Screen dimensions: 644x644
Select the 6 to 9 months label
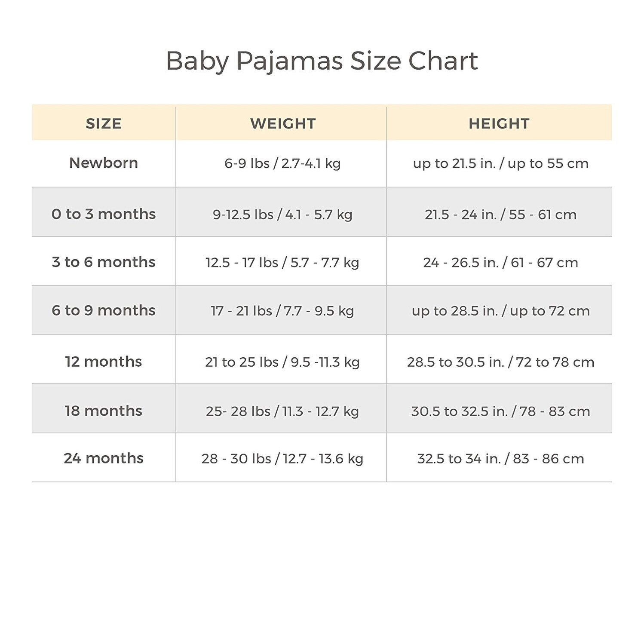pos(104,310)
